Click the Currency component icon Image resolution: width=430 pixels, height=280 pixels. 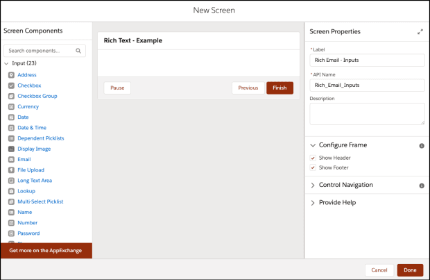[11, 106]
